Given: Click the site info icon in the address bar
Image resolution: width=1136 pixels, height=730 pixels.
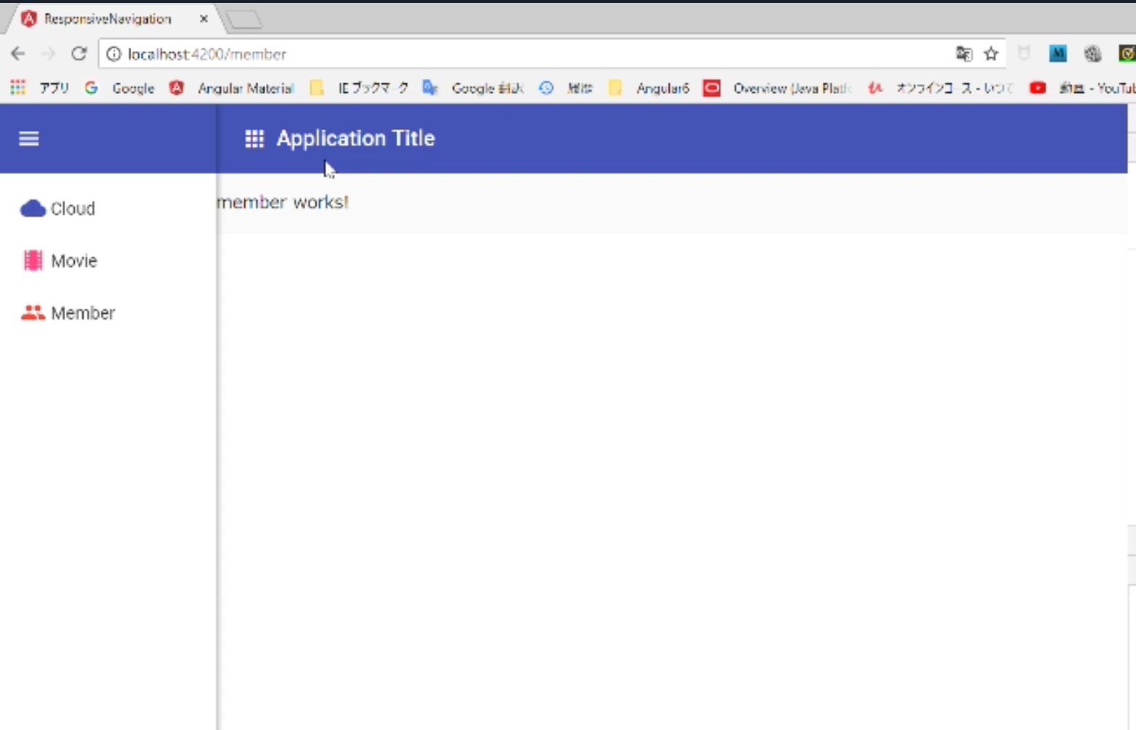Looking at the screenshot, I should [114, 54].
